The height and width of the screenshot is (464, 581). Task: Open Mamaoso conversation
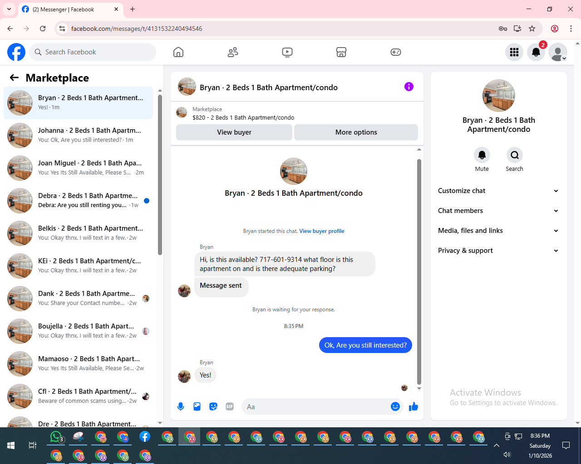point(78,364)
